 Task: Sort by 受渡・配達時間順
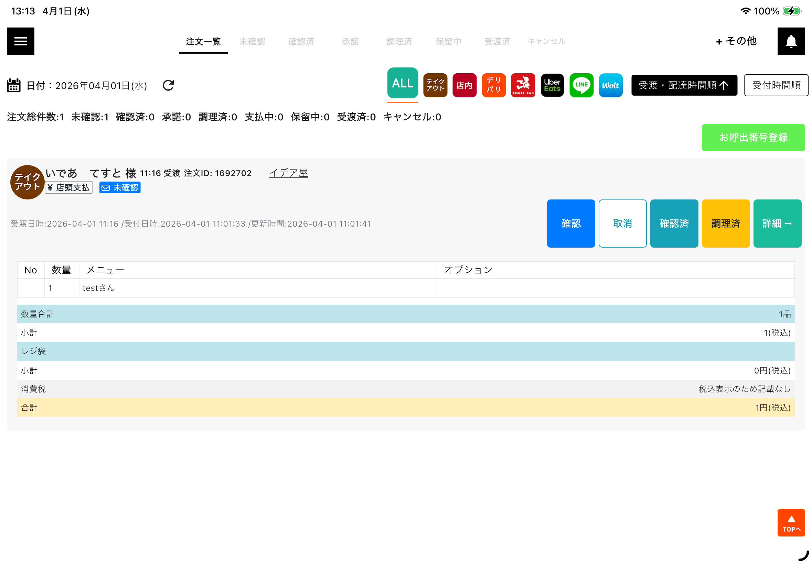(684, 85)
